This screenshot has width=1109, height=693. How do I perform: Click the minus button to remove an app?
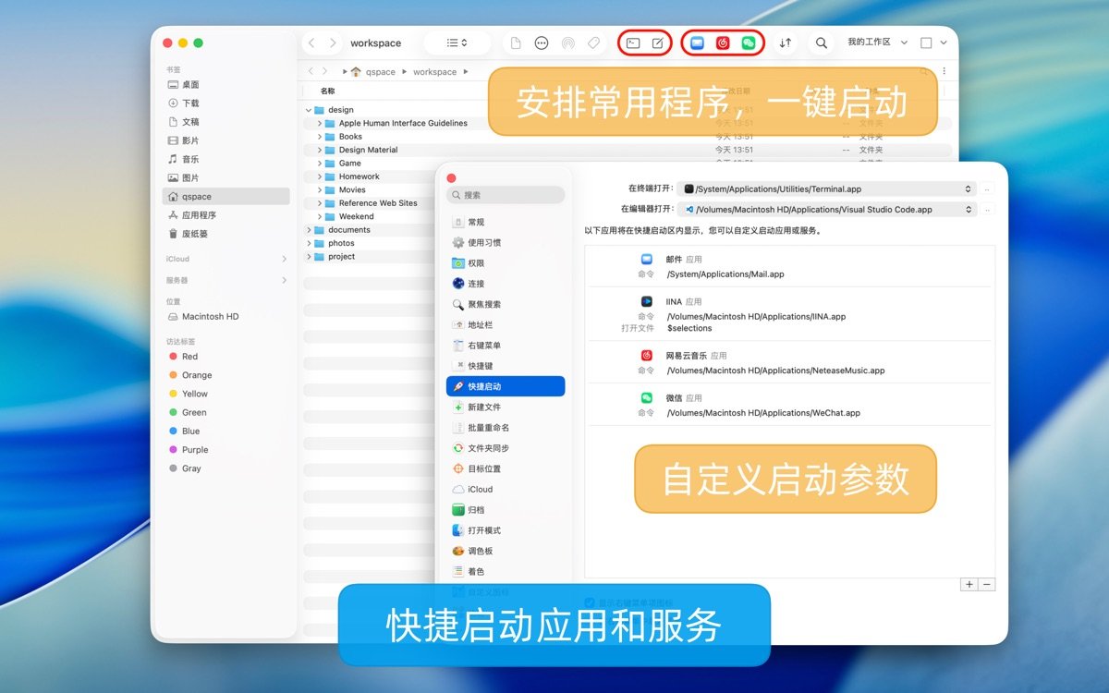tap(987, 585)
